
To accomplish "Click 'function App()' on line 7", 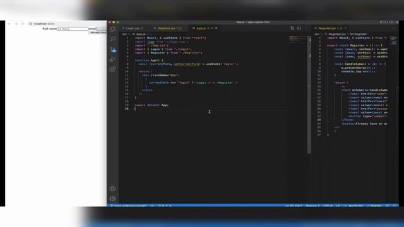I will pos(149,61).
